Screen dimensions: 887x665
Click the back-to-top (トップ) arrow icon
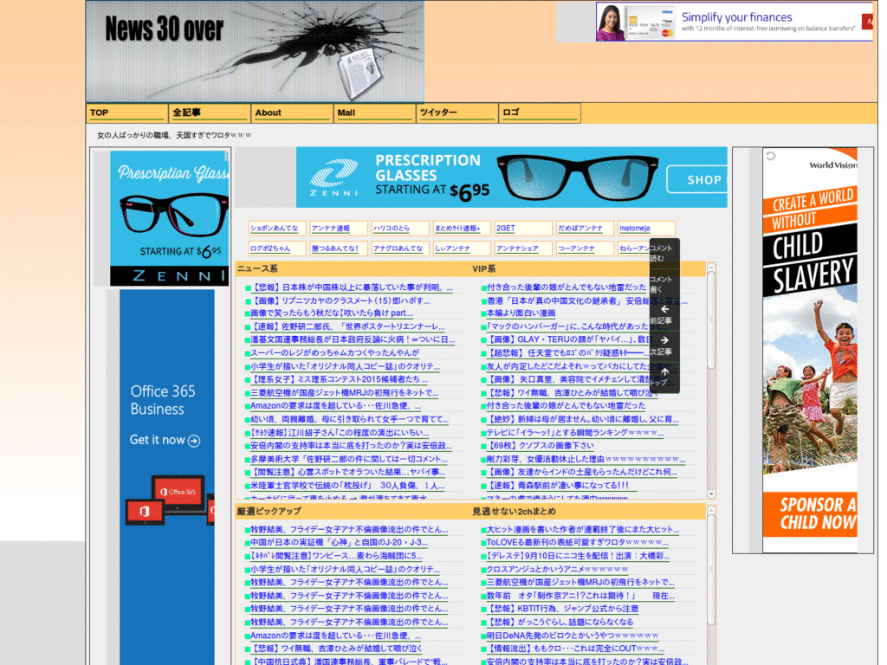[x=664, y=370]
